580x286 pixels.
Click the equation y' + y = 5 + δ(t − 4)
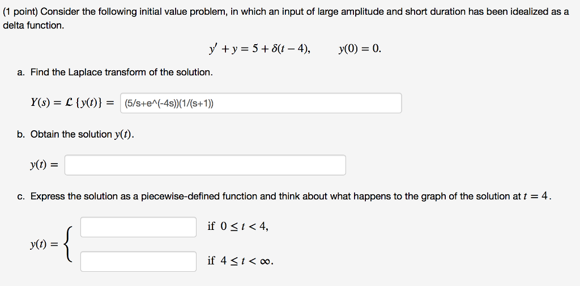tap(259, 49)
